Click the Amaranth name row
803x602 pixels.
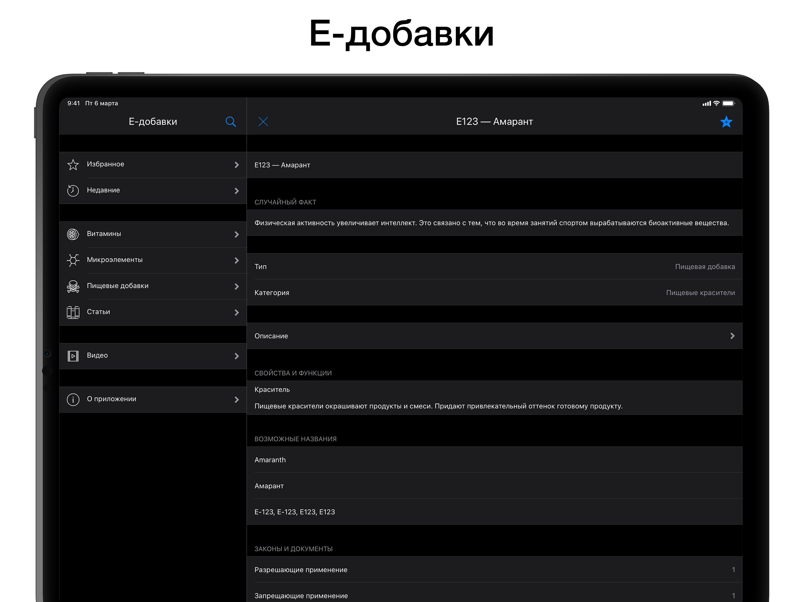[x=494, y=460]
